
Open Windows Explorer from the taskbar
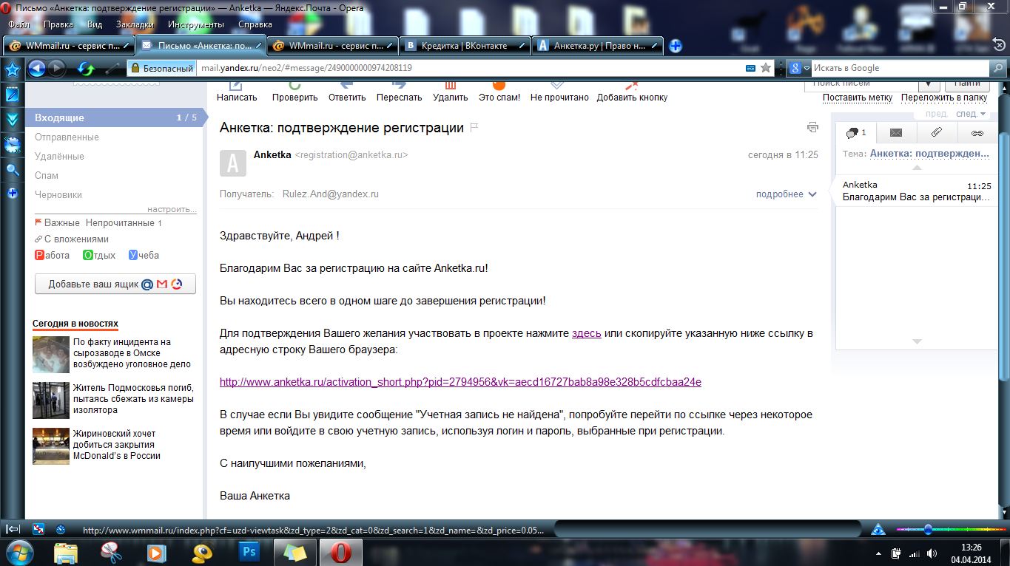pos(66,551)
